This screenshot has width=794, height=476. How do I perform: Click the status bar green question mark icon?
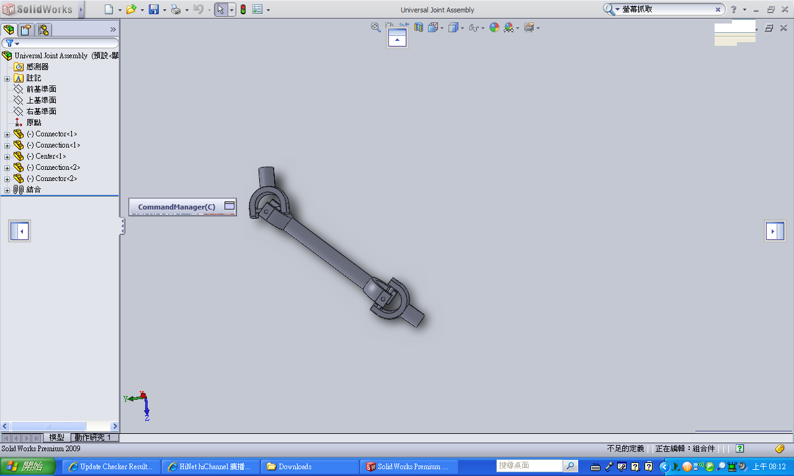pos(740,449)
